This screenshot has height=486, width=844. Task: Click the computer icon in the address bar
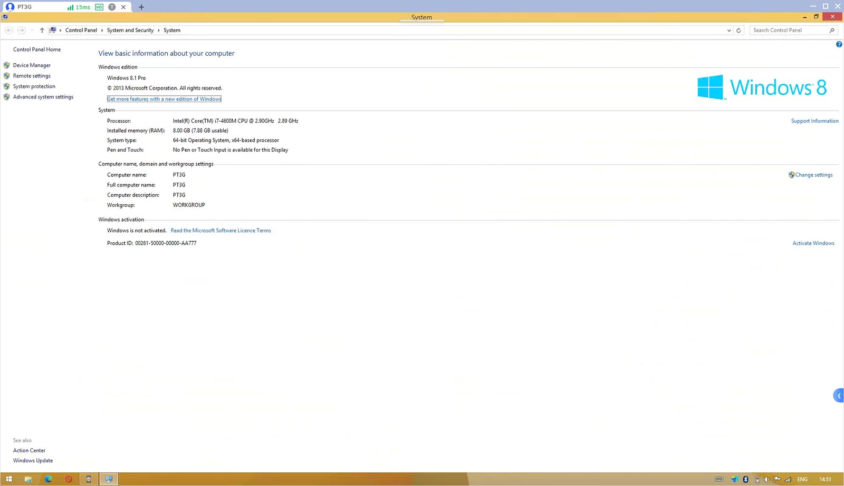pos(53,31)
